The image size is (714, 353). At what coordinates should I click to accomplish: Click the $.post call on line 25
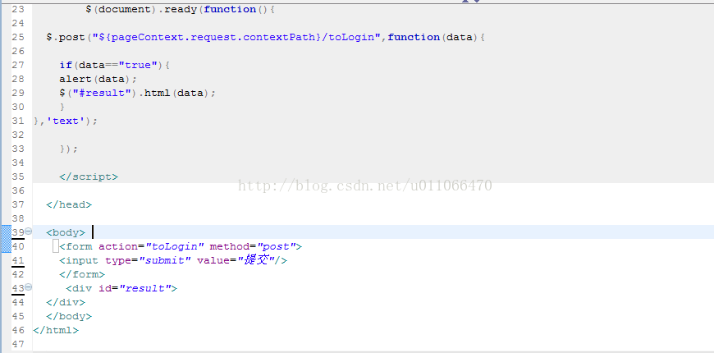[66, 37]
